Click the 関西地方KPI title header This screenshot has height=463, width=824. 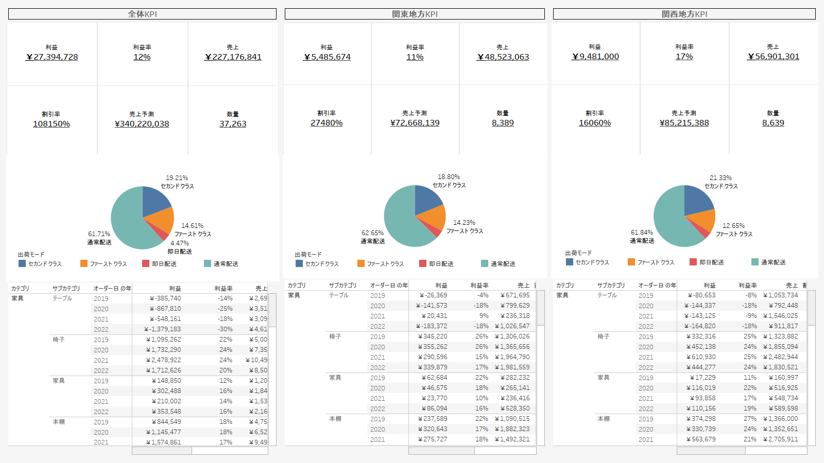[x=684, y=14]
